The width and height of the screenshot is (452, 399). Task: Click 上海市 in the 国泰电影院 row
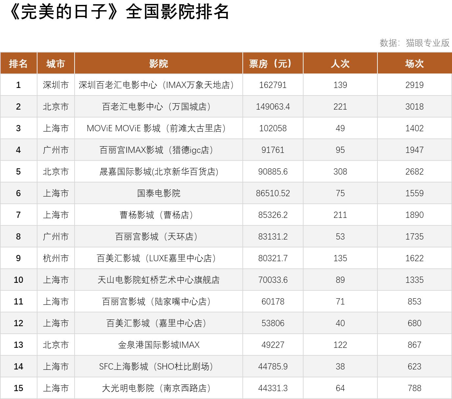click(56, 193)
